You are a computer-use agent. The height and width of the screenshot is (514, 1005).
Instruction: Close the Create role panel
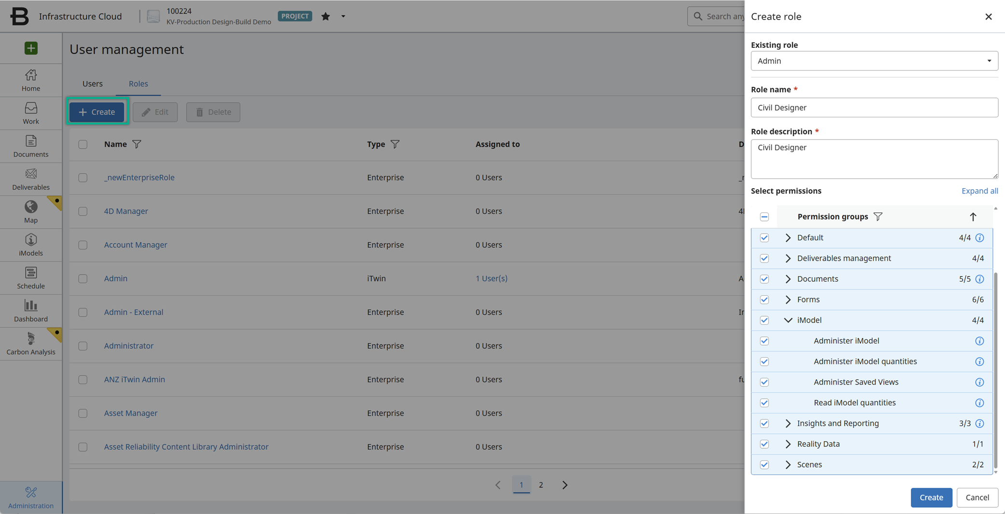(x=989, y=16)
